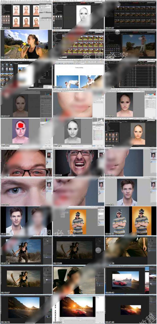The width and height of the screenshot is (157, 324).
Task: Select the single hat man on orange thumbnail
Action: [78, 221]
